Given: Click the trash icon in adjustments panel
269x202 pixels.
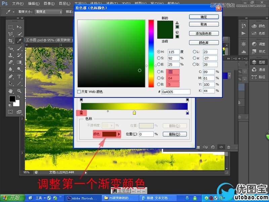Looking at the screenshot, I should tap(229, 147).
